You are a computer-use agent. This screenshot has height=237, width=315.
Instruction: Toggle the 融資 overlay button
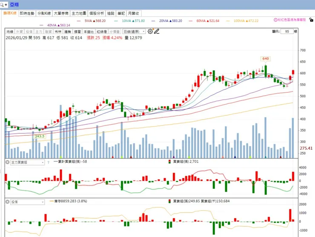click(48, 32)
